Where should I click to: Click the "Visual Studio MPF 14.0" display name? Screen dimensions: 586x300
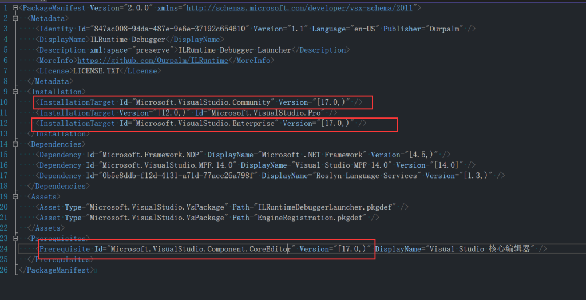coord(341,165)
